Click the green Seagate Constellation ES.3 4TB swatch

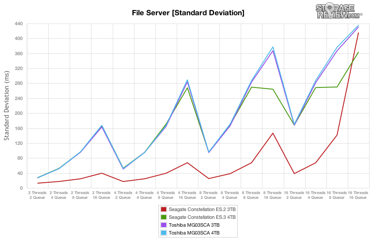coord(164,217)
